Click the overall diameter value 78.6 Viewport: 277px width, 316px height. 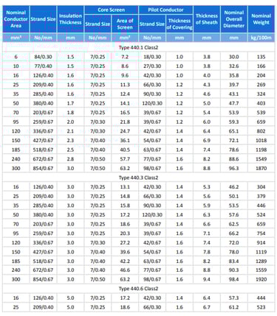click(x=233, y=150)
